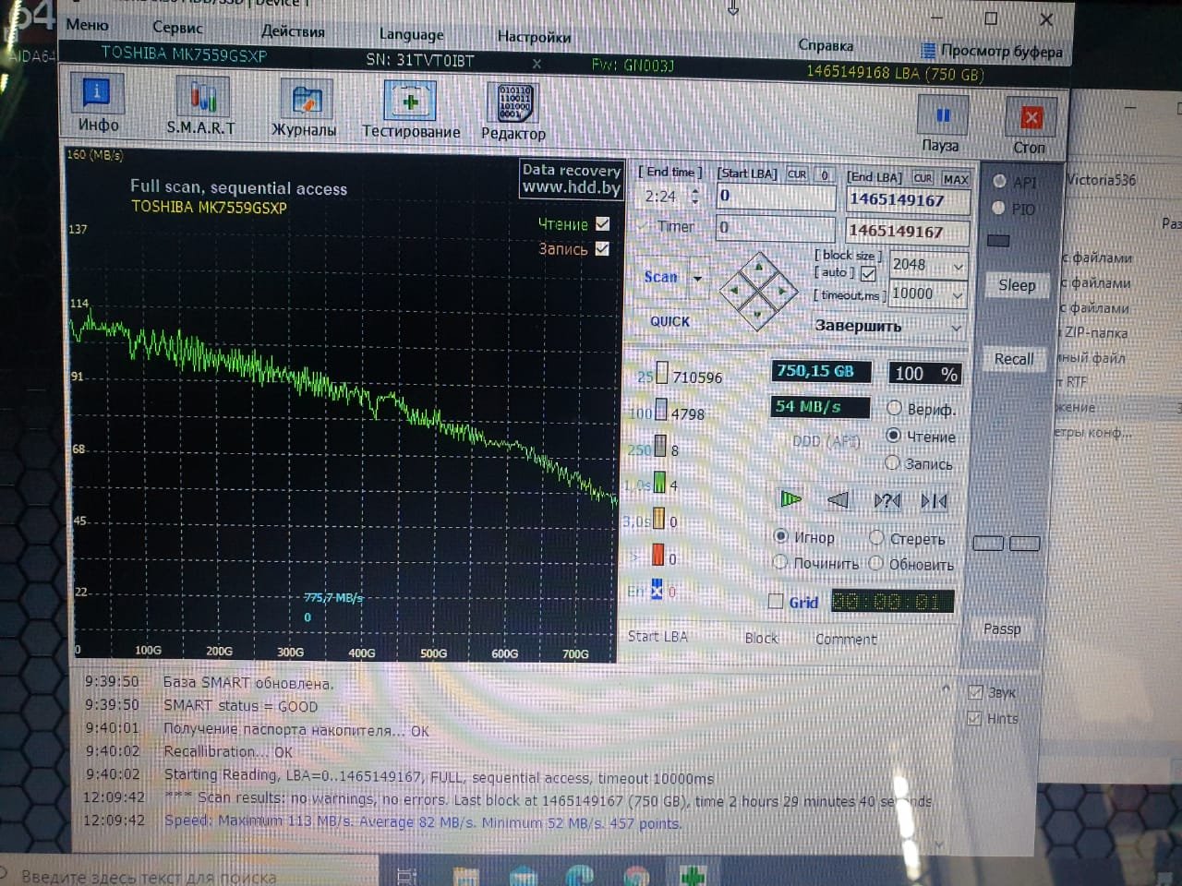The image size is (1182, 886).
Task: Open the S.M.A.R.T toolbar icon
Action: click(203, 96)
